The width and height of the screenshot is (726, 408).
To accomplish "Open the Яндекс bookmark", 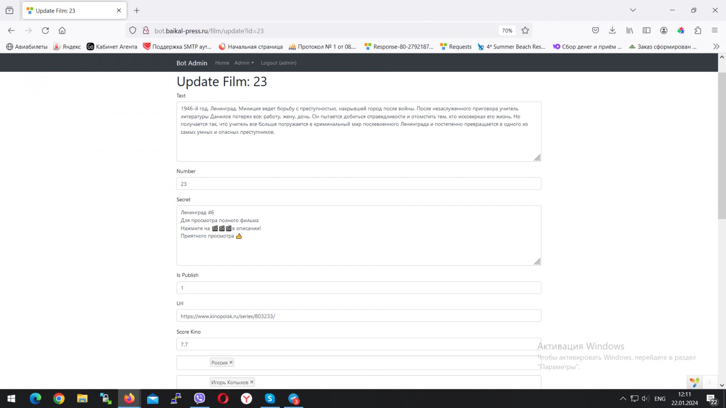I will click(67, 47).
